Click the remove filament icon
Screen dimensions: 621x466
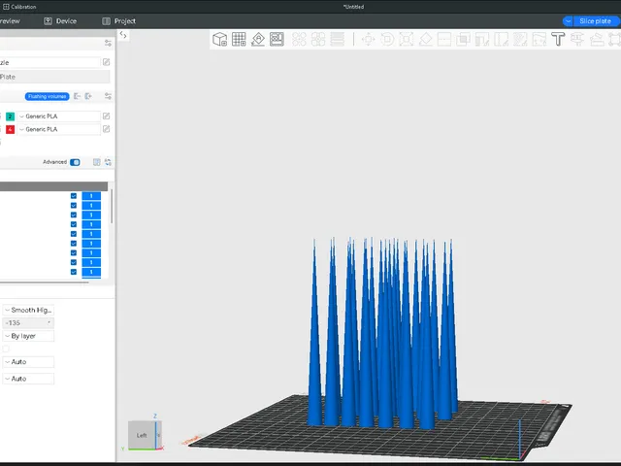tap(78, 96)
